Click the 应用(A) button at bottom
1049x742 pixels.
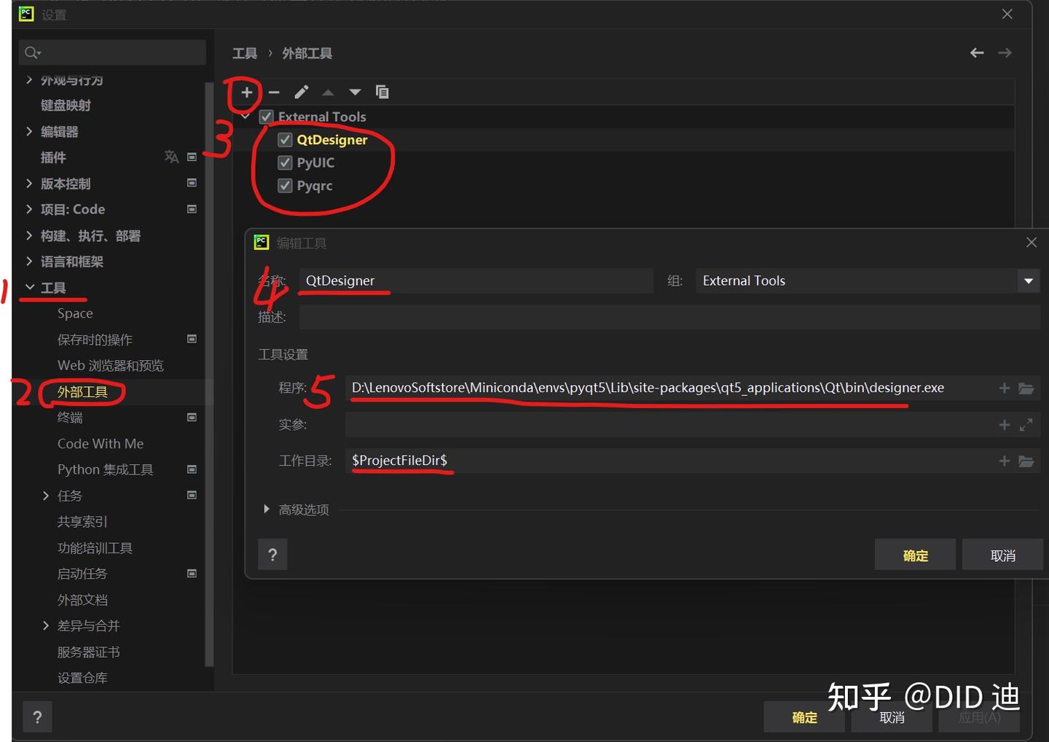(979, 717)
